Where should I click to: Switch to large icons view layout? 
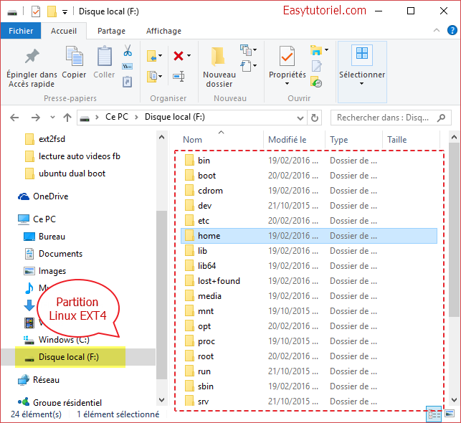tap(450, 414)
